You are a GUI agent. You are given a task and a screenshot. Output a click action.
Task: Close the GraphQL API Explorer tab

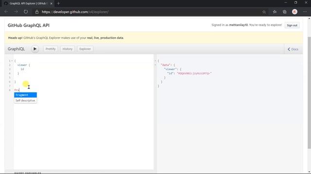point(51,3)
